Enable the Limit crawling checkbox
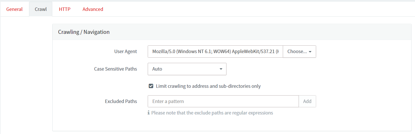Viewport: 415px width, 134px height. [x=151, y=86]
